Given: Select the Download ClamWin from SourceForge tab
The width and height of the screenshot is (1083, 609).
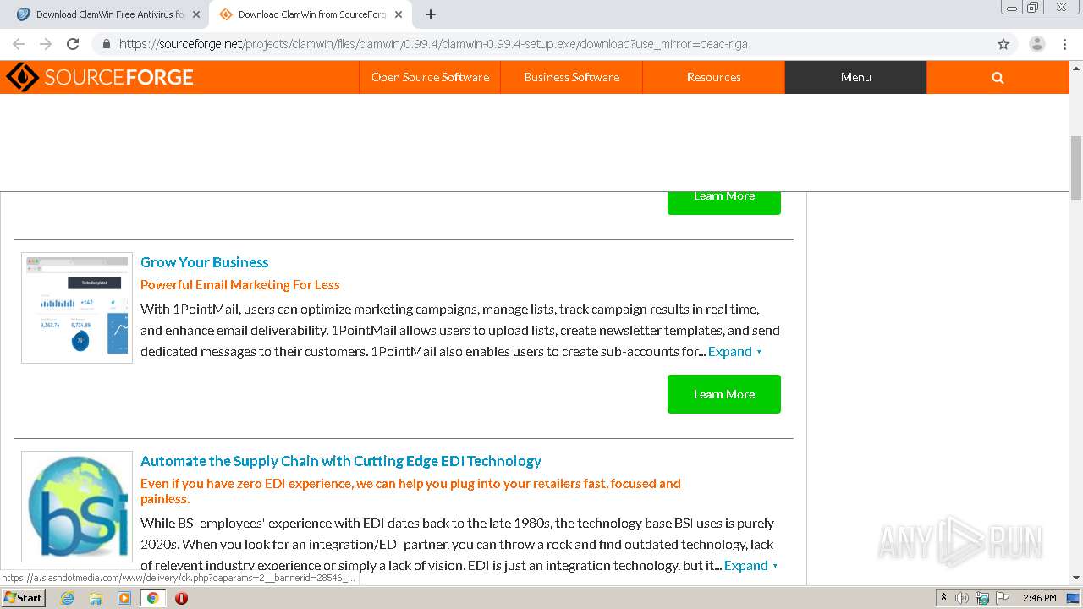Looking at the screenshot, I should point(309,14).
